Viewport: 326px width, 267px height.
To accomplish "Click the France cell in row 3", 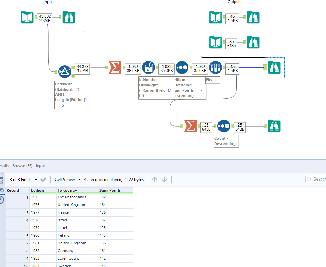I will (x=77, y=212).
